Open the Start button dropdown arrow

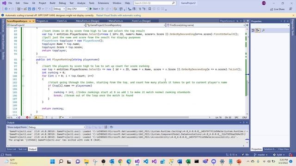tap(99, 9)
